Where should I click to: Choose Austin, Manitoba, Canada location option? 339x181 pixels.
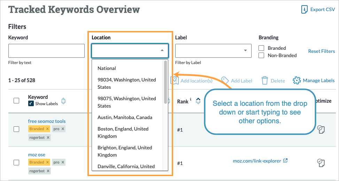click(125, 117)
